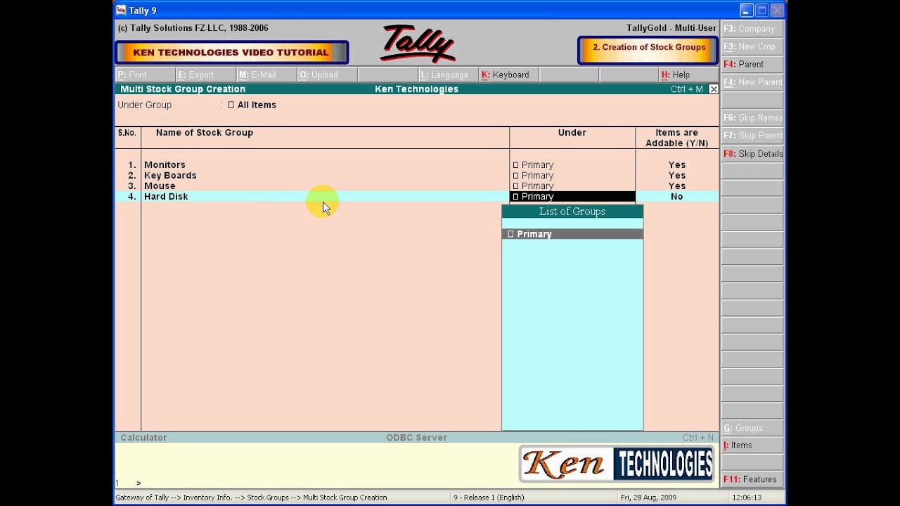Click the Multi Stock Group Creation title
This screenshot has height=506, width=900.
coord(183,89)
